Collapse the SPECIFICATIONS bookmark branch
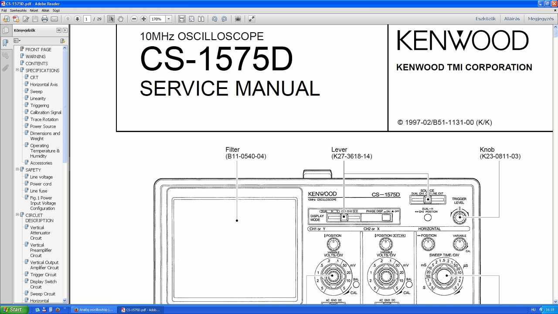The height and width of the screenshot is (314, 558). point(17,70)
